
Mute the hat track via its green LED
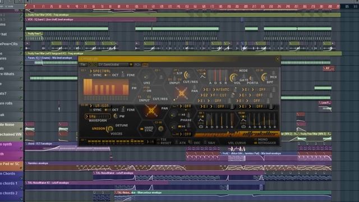click(x=21, y=39)
